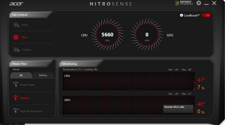Screen dimensions: 225x125
Task: Click the red Balance plan icon
Action: 15,98
